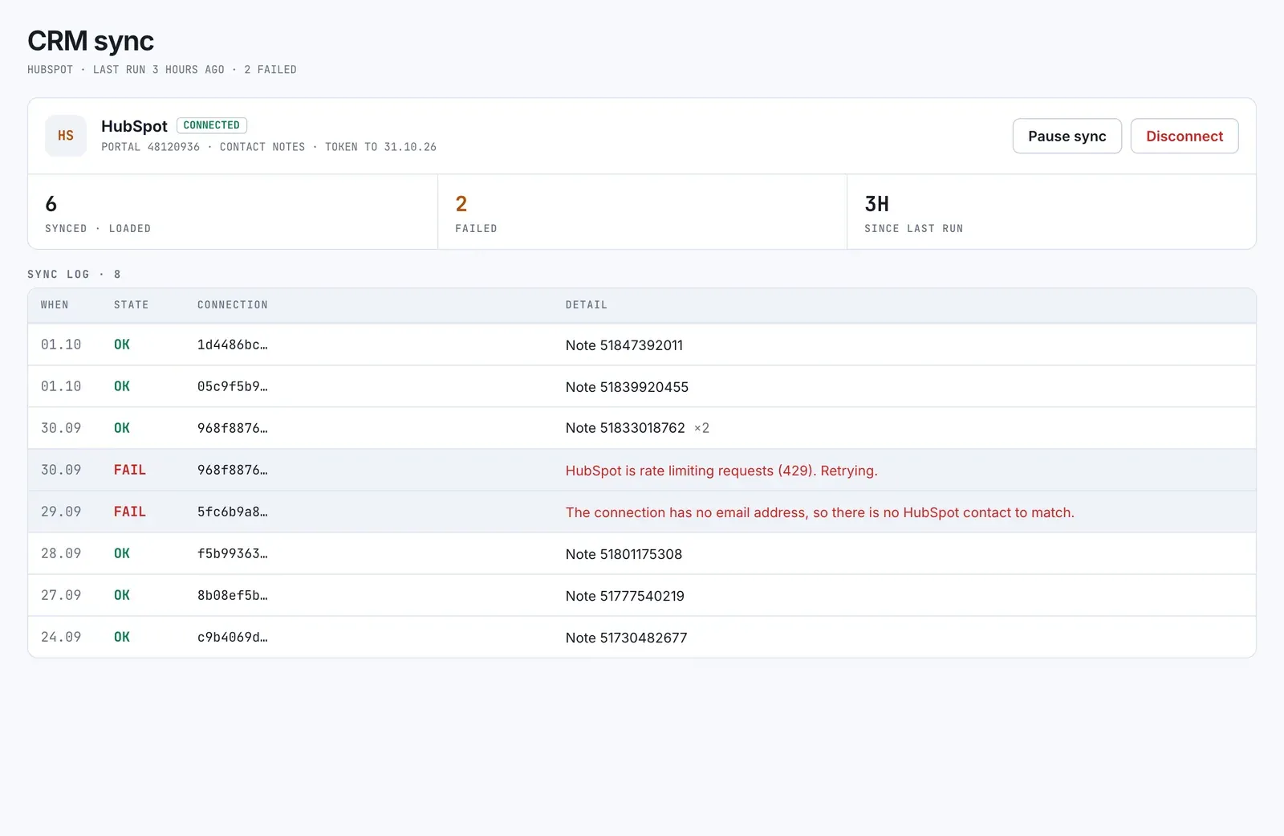The image size is (1284, 836).
Task: Click the 28.09 date cell
Action: click(61, 553)
